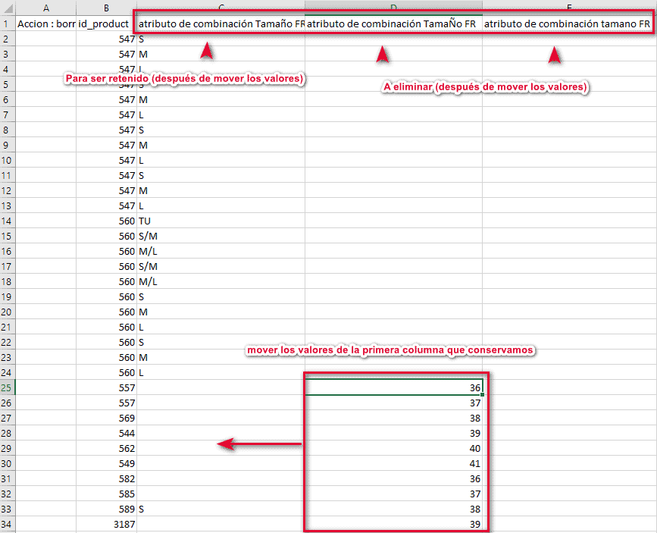Click the Select All corner of the grid
The width and height of the screenshot is (657, 533).
[x=7, y=8]
